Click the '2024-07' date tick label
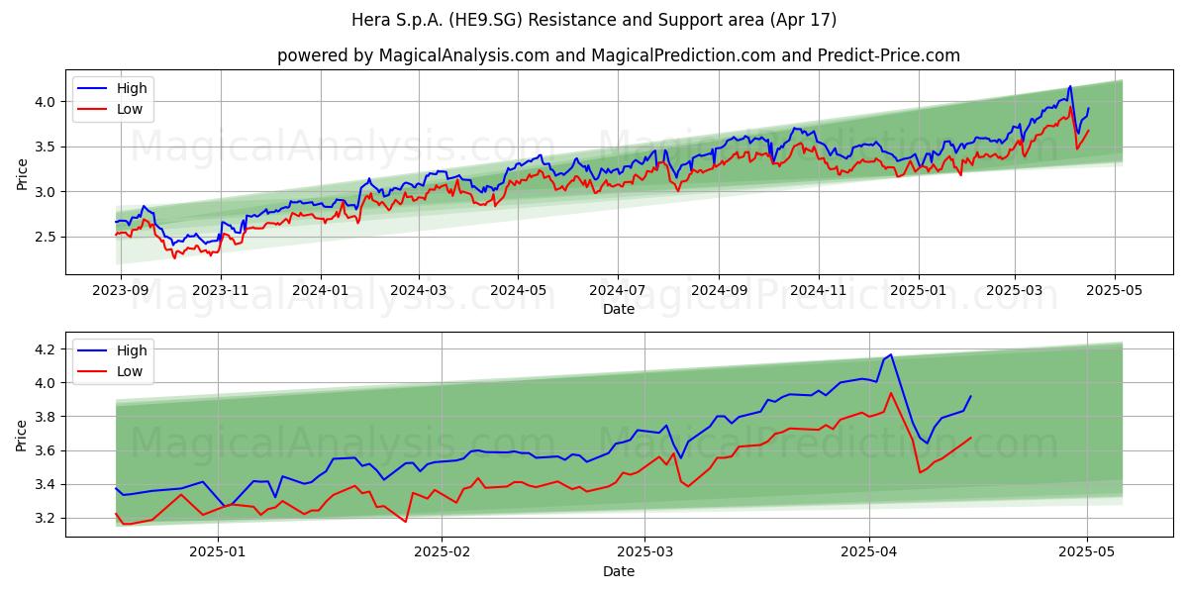The height and width of the screenshot is (594, 1188). pos(617,292)
